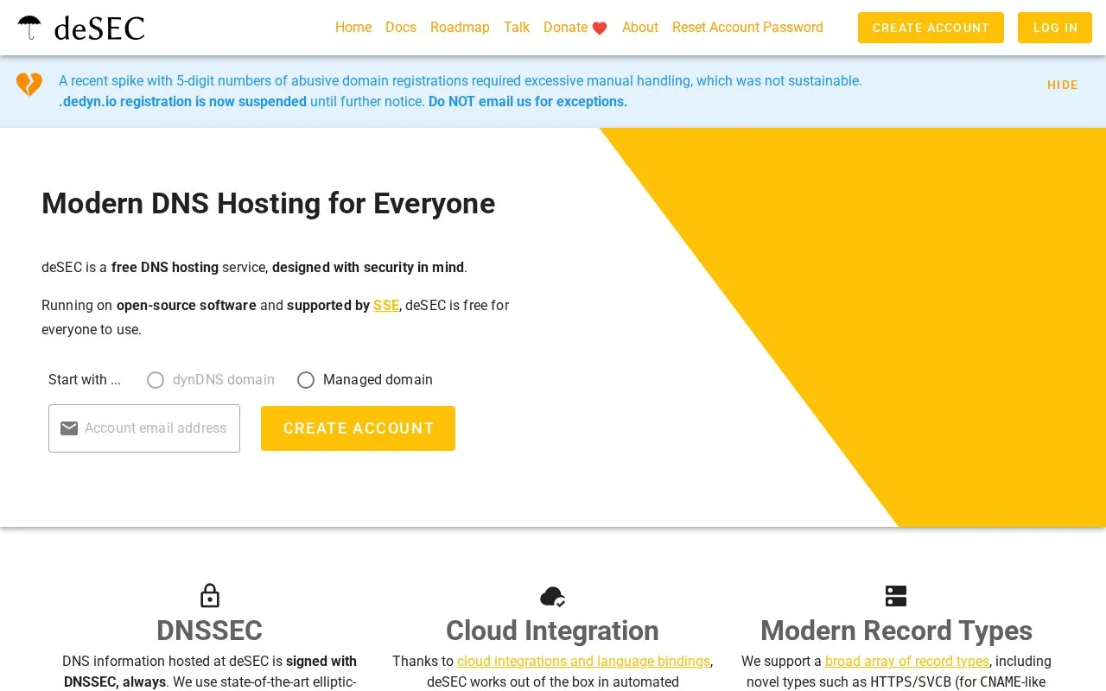This screenshot has height=691, width=1106.
Task: Open the Talk navigation link
Action: coord(517,28)
